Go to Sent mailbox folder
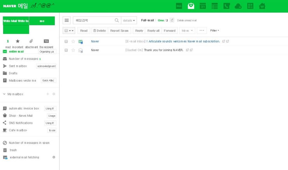This screenshot has width=288, height=170. 18,66
